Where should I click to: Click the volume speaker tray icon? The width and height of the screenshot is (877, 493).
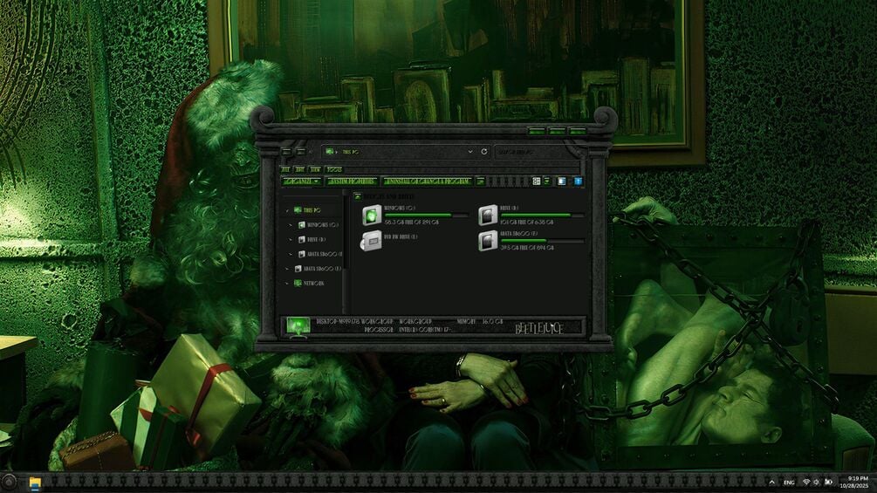pos(817,482)
